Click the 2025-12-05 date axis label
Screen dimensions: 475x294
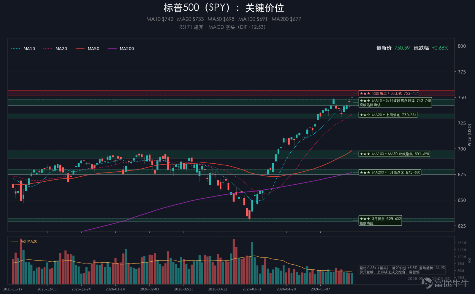tap(47, 289)
